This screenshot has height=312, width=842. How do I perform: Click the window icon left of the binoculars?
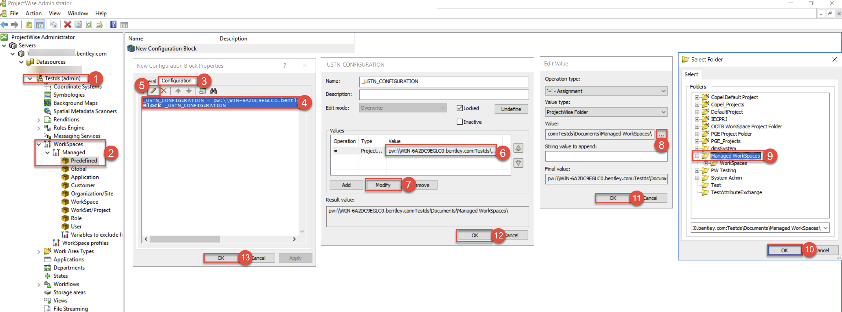tap(202, 91)
